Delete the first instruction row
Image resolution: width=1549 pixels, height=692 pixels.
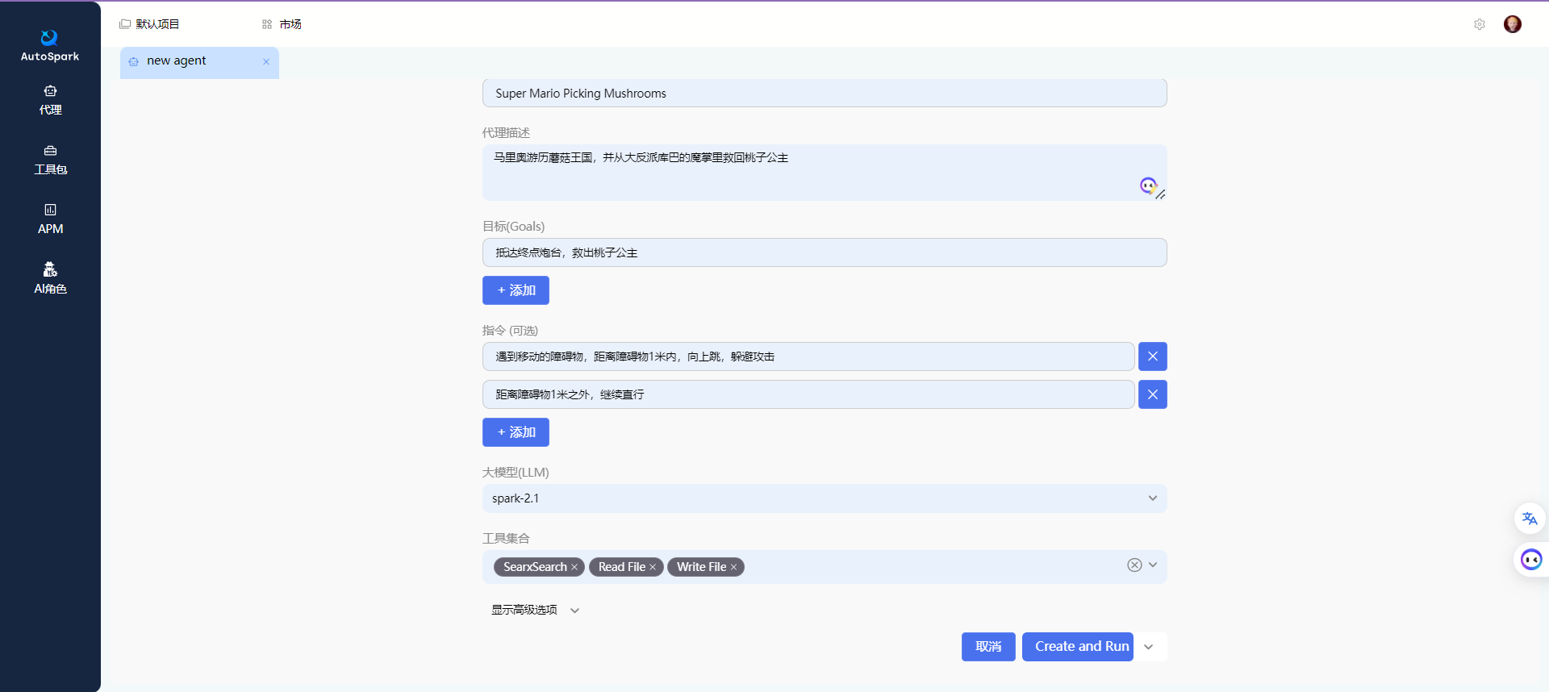point(1152,356)
